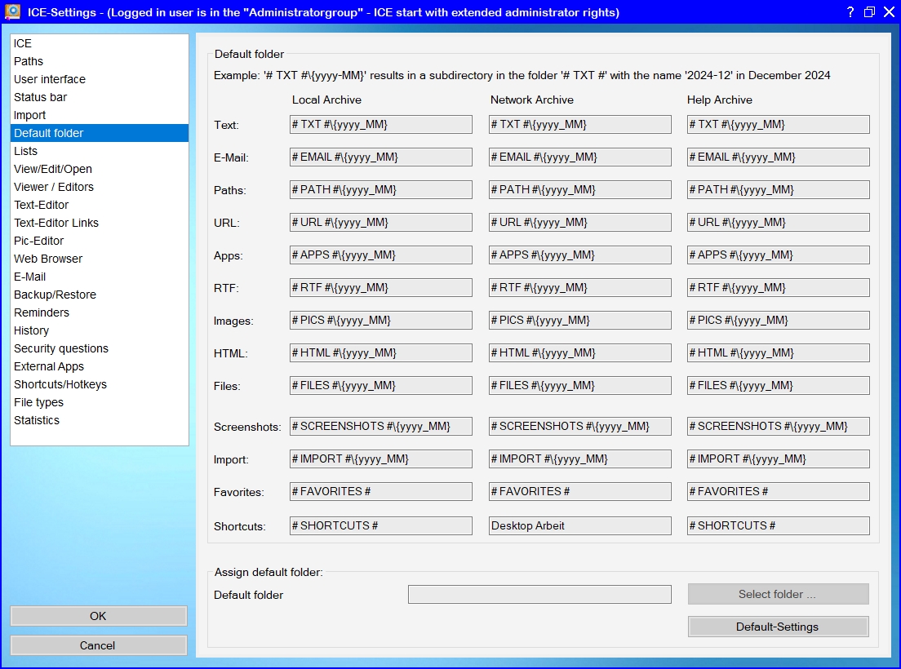Click the Select folder button

coord(778,594)
